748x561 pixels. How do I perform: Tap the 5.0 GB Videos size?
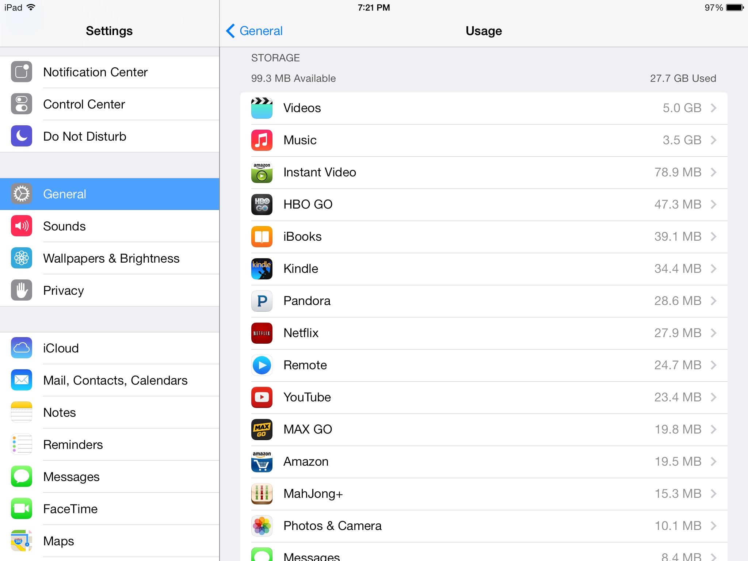[x=682, y=108]
